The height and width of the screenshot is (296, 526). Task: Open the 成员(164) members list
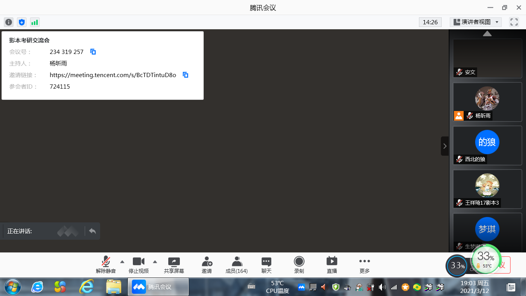coord(236,265)
